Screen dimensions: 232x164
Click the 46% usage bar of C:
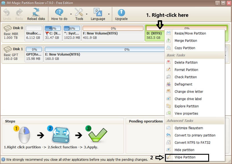(x=53, y=28)
